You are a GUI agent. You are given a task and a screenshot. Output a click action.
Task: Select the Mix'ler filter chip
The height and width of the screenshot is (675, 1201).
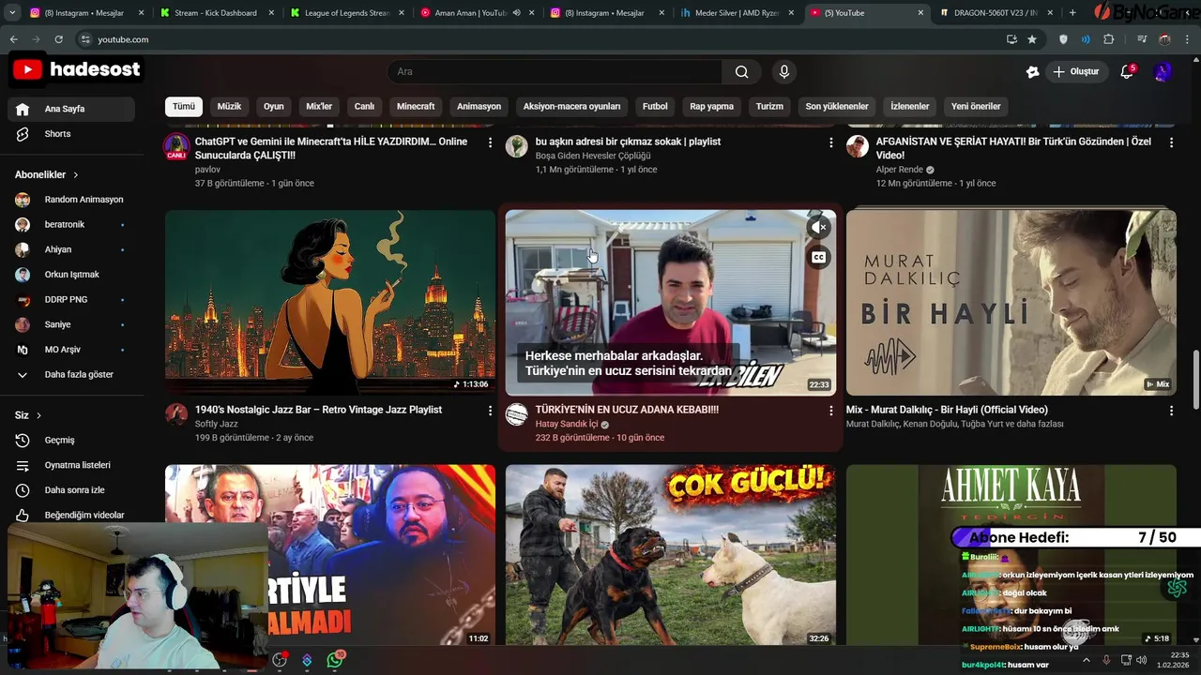pos(319,107)
